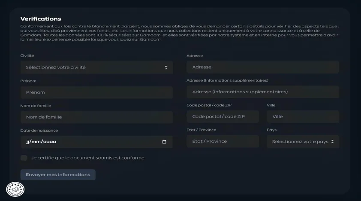Click 'Je certifie que le document soumis est conforme' label

(x=88, y=158)
